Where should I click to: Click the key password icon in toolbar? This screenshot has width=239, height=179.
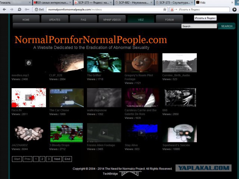[27, 9]
